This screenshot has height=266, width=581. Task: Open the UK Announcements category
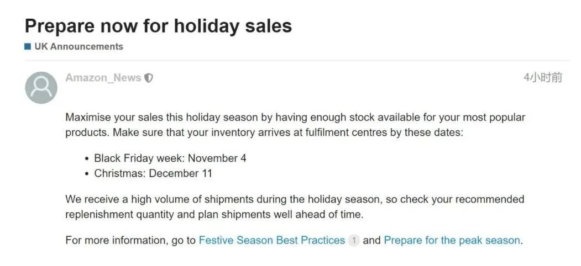pyautogui.click(x=78, y=46)
